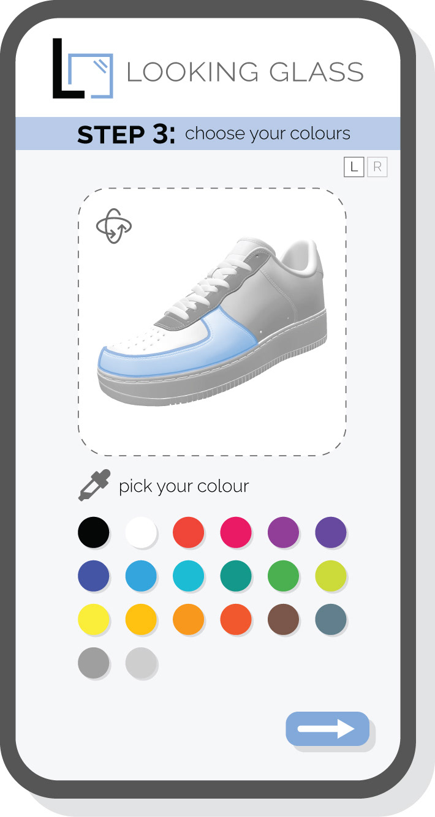Viewport: 435px width, 817px height.
Task: Pick the light grey colour swatch
Action: tap(141, 663)
